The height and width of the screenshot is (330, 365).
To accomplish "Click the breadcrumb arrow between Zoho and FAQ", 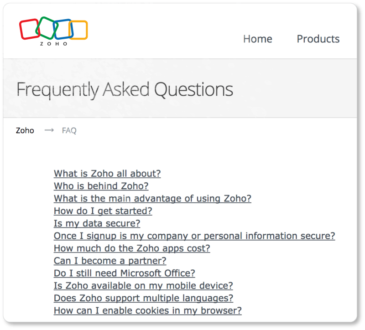I will (48, 130).
